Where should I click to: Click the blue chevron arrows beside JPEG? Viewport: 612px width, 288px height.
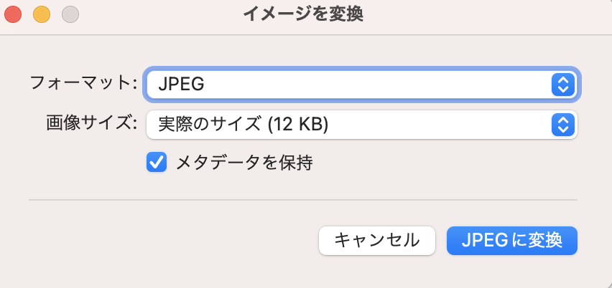(564, 85)
